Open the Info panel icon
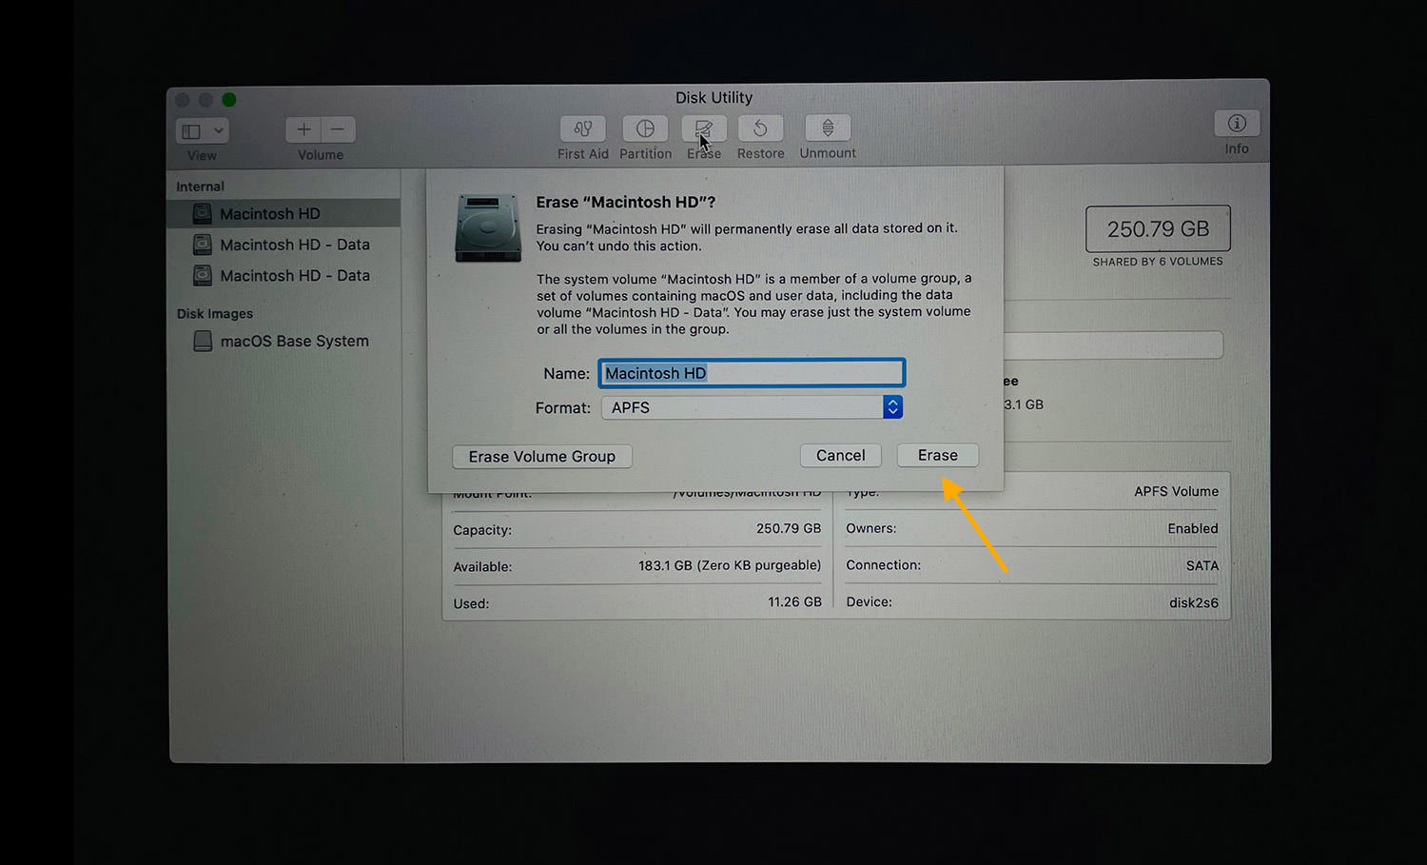The height and width of the screenshot is (865, 1427). click(x=1237, y=123)
